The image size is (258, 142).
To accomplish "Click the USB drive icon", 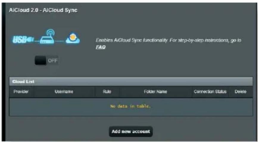I will pyautogui.click(x=23, y=39).
